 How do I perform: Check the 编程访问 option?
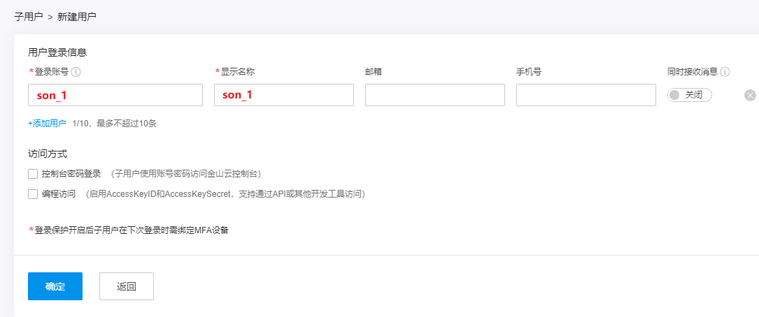(33, 194)
